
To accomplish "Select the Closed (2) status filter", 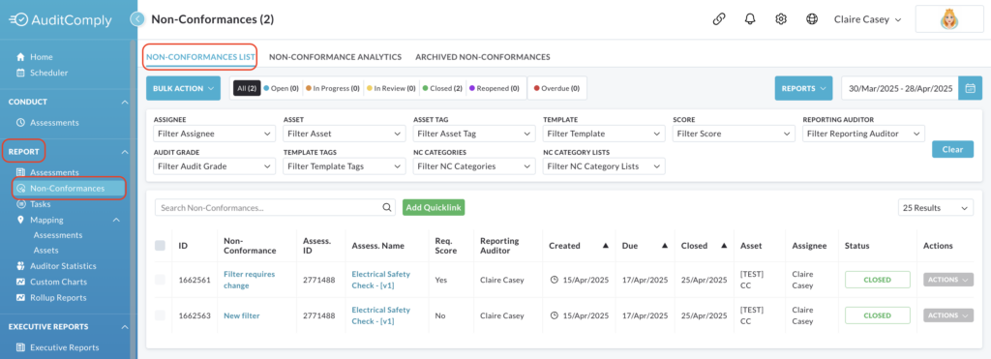I will click(x=442, y=88).
